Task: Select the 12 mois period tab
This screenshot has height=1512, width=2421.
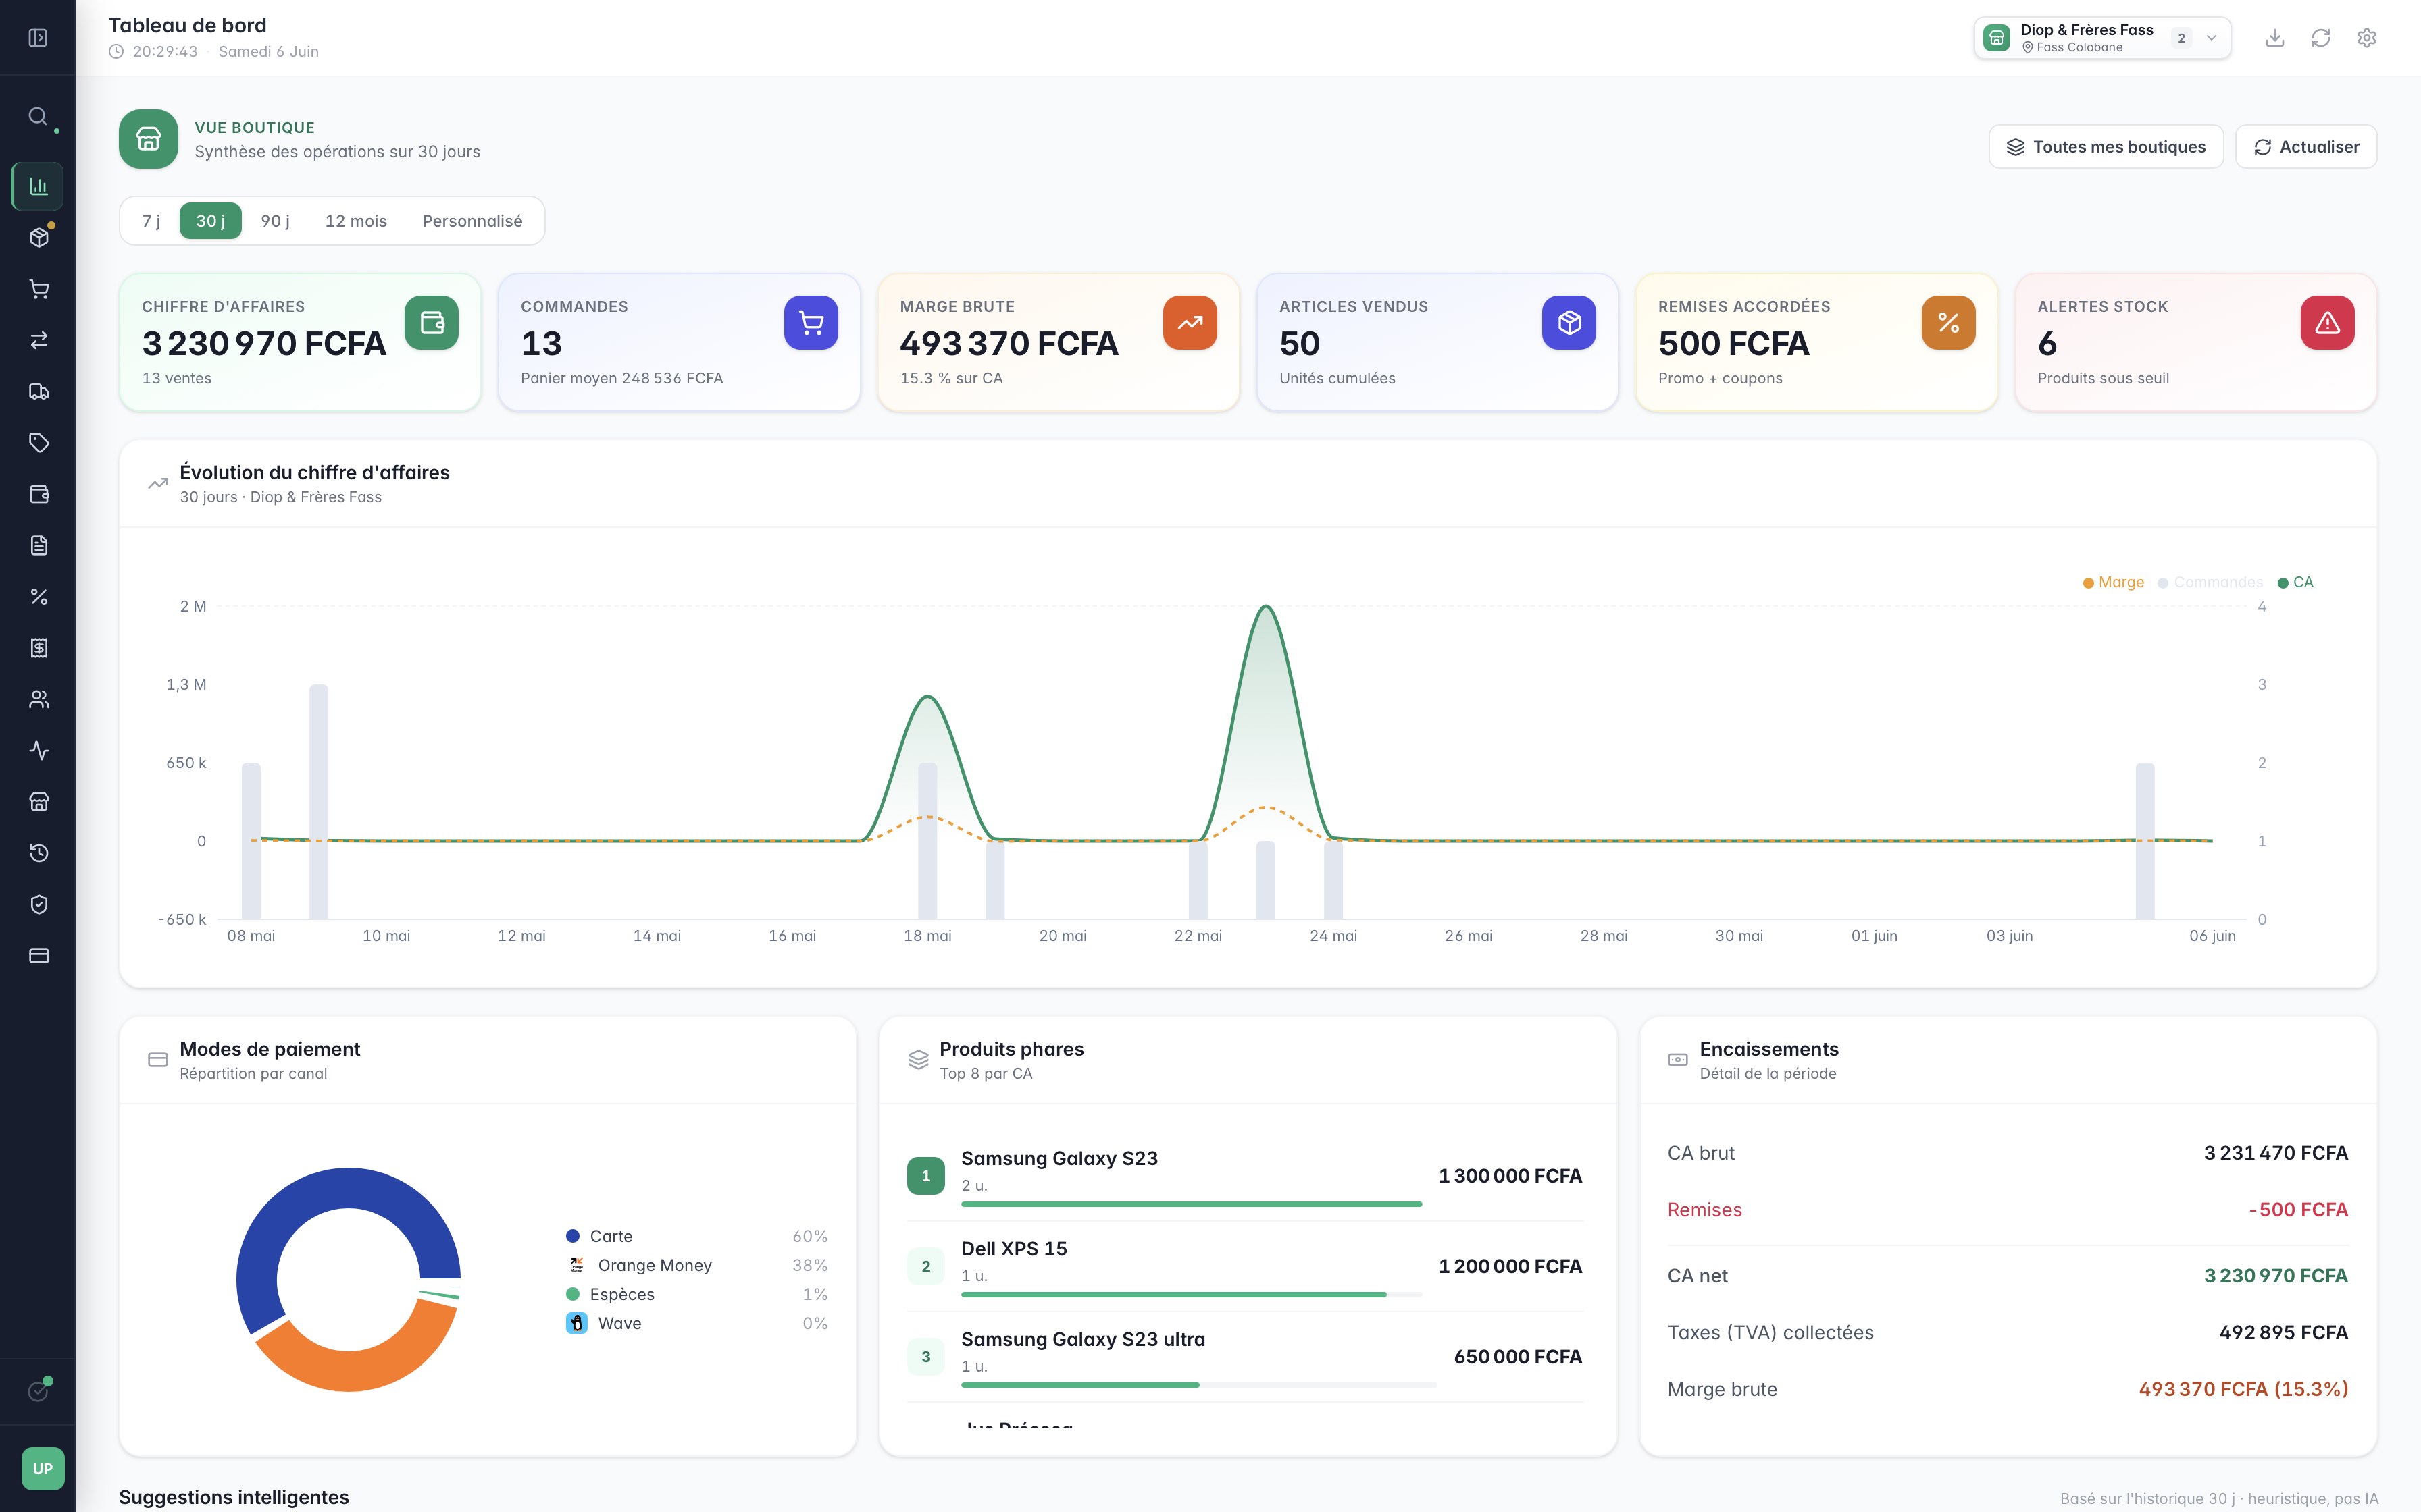Action: [355, 221]
